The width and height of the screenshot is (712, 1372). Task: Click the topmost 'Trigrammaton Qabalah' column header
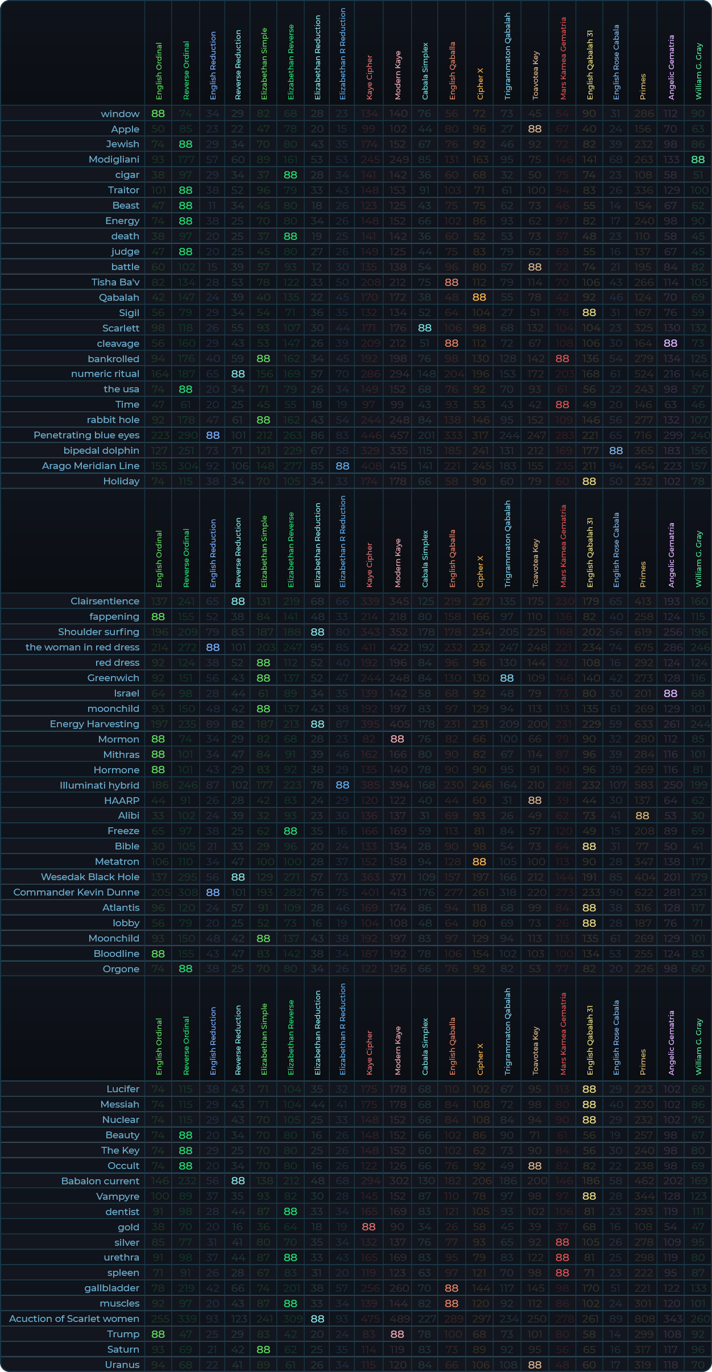click(507, 56)
